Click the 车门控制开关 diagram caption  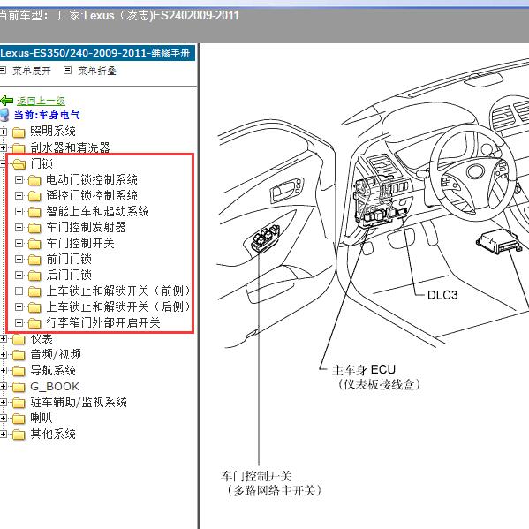[256, 476]
